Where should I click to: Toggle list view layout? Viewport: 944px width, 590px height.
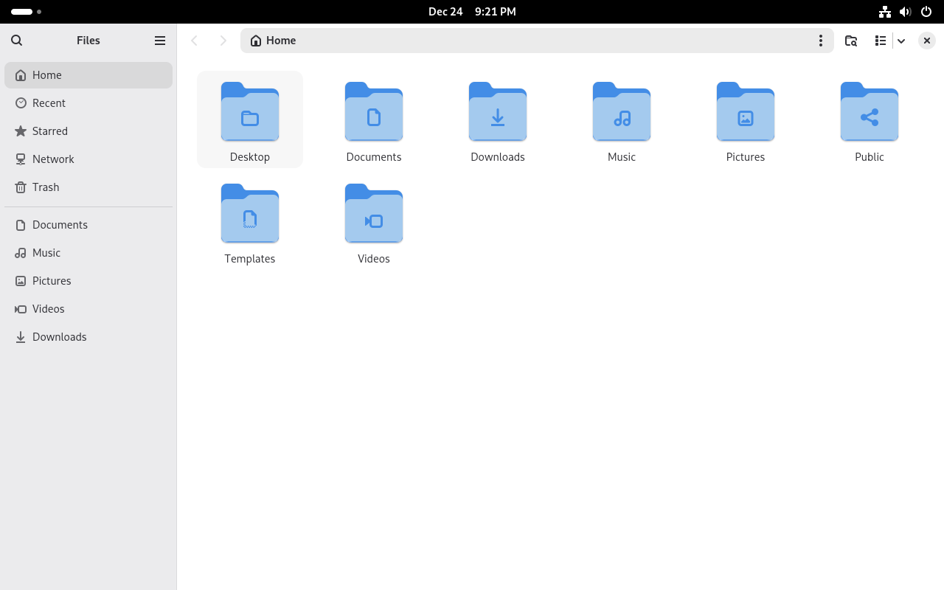click(881, 41)
